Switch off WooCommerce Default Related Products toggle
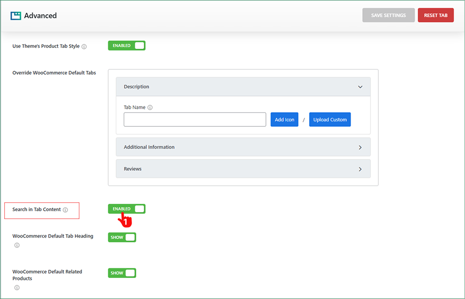Screen dimensions: 465x299 [122, 273]
